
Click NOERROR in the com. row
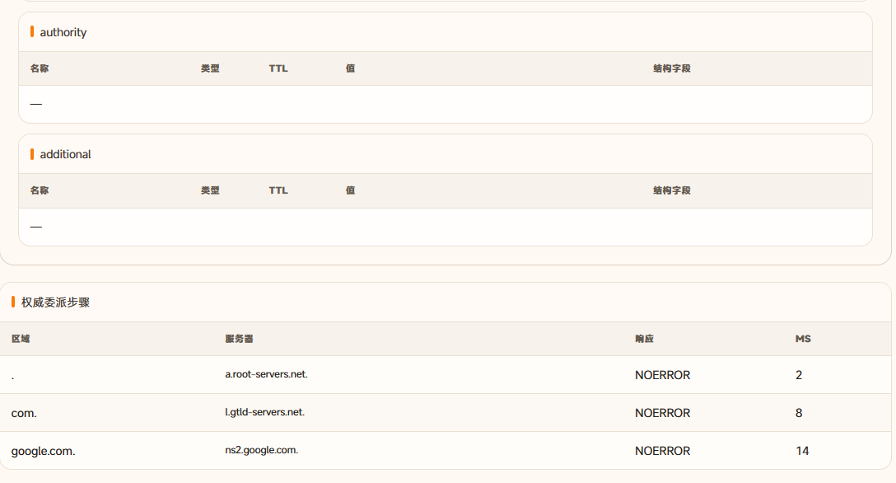662,413
